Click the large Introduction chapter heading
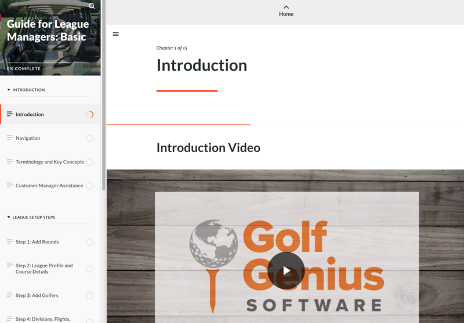This screenshot has width=464, height=323. pos(201,65)
